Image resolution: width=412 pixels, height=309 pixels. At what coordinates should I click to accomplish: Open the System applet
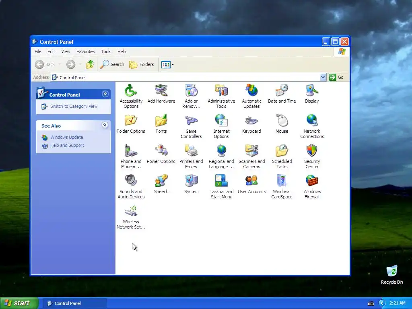point(191,184)
